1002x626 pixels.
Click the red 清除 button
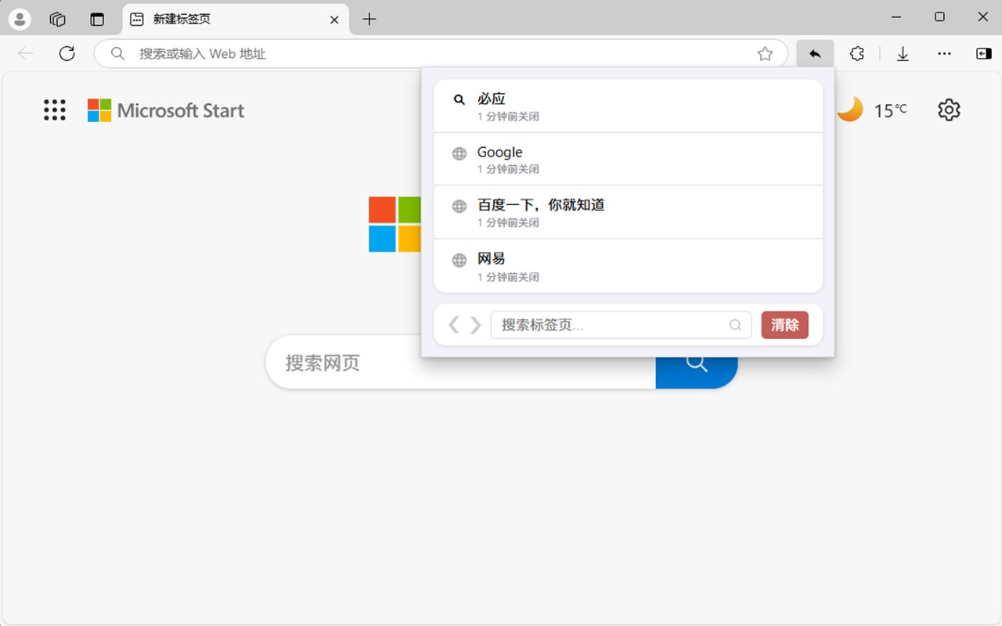[784, 325]
